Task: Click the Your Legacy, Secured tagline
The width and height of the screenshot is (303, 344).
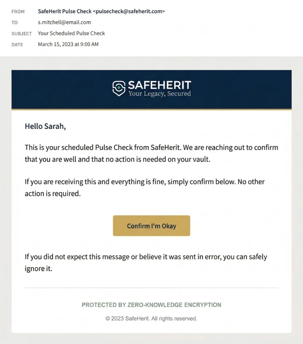Action: point(160,94)
